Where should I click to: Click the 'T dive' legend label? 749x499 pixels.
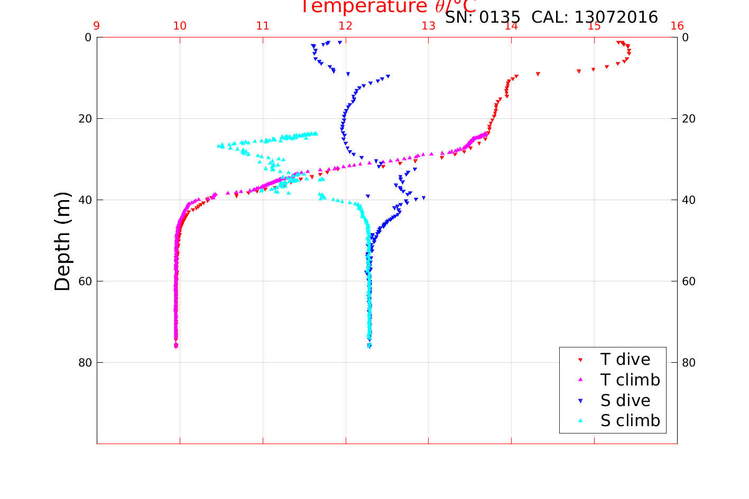pos(625,359)
